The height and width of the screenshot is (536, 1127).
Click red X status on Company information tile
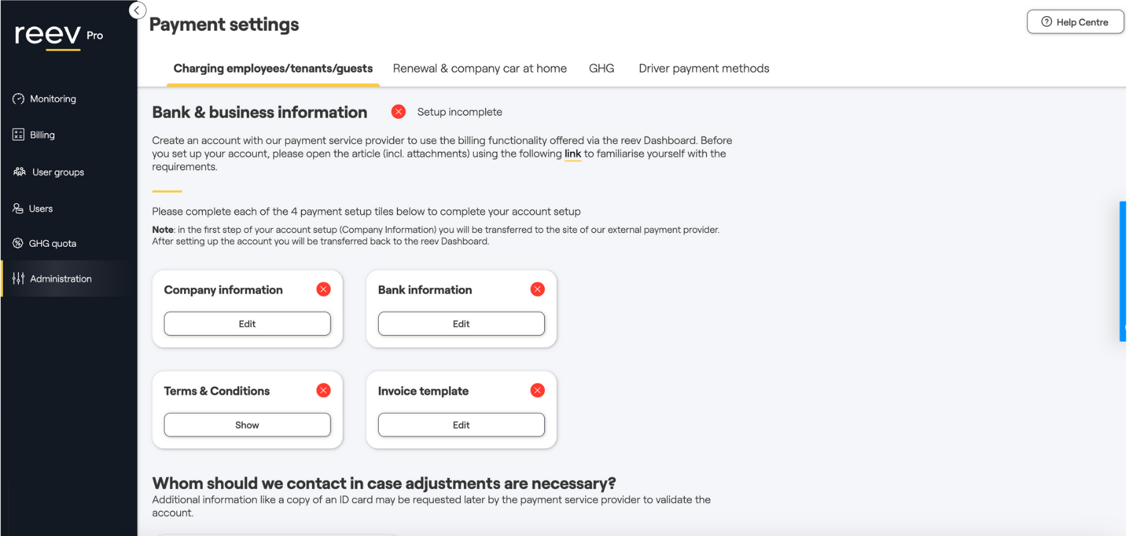pyautogui.click(x=323, y=289)
